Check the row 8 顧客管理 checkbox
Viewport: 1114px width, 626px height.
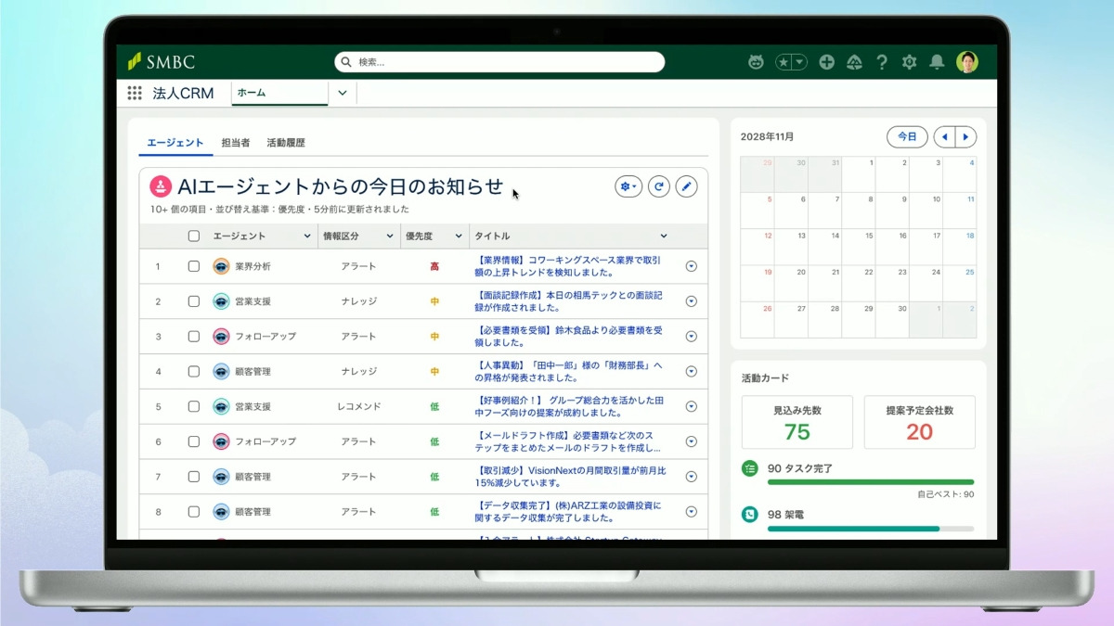click(x=194, y=512)
